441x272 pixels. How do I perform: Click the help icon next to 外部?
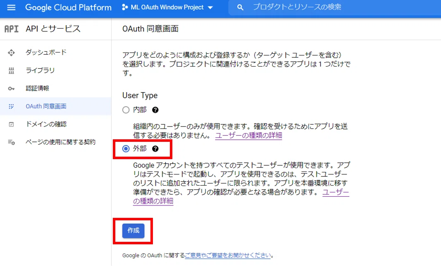point(155,149)
